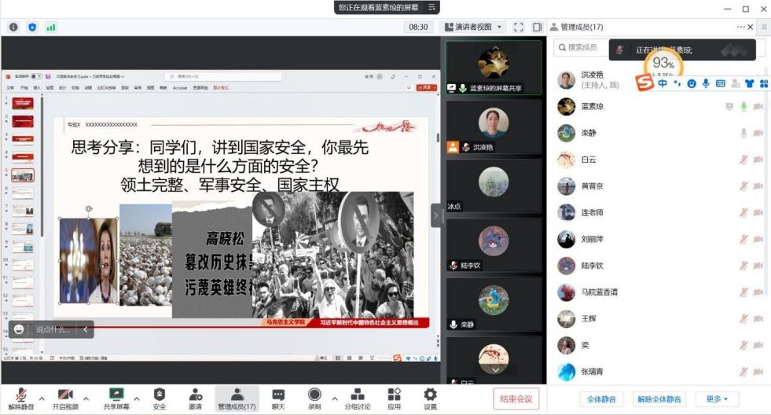Open the 安全 security options
The width and height of the screenshot is (771, 415).
pyautogui.click(x=160, y=398)
